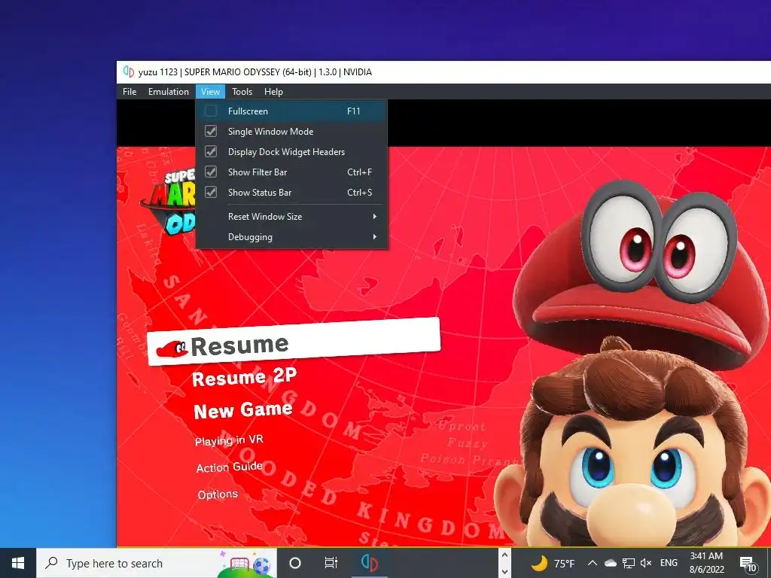771x578 pixels.
Task: Enable the Fullscreen checkbox
Action: pos(211,111)
